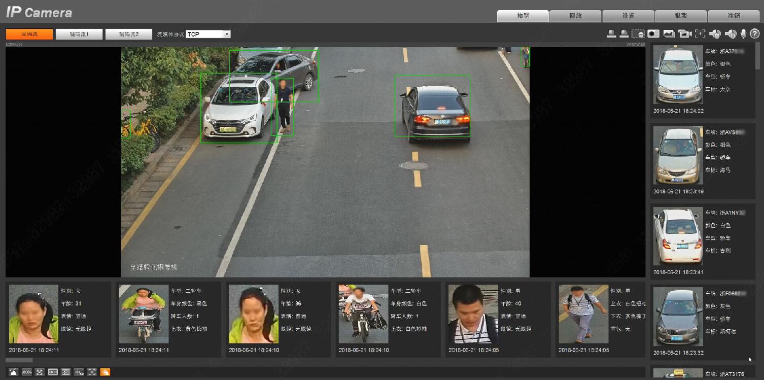
Task: Open silver Volkswagen vehicle capture thumbnail
Action: pos(678,75)
